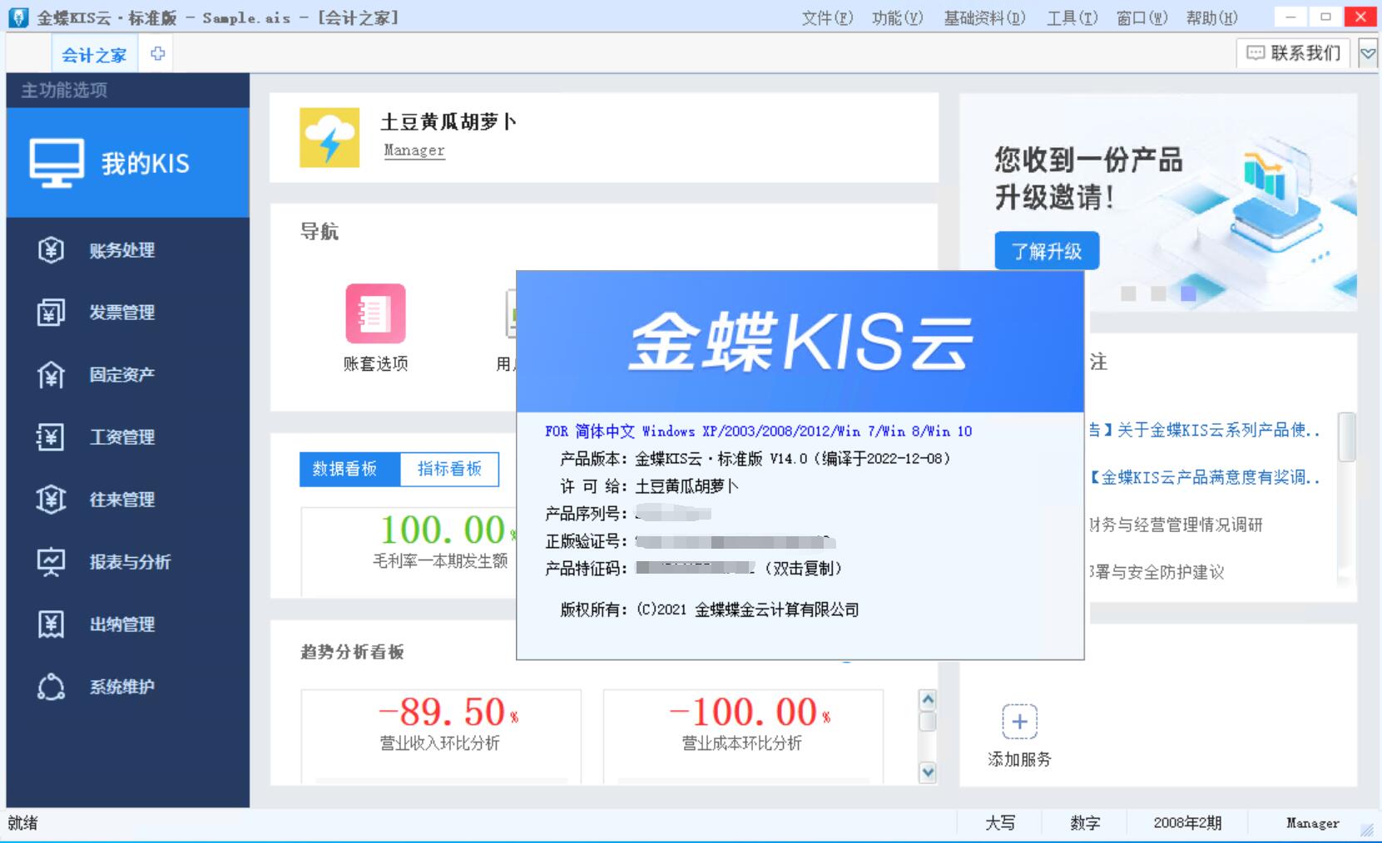Open the 关于金蝶KIS云系列产品 announcement link

pyautogui.click(x=1205, y=430)
